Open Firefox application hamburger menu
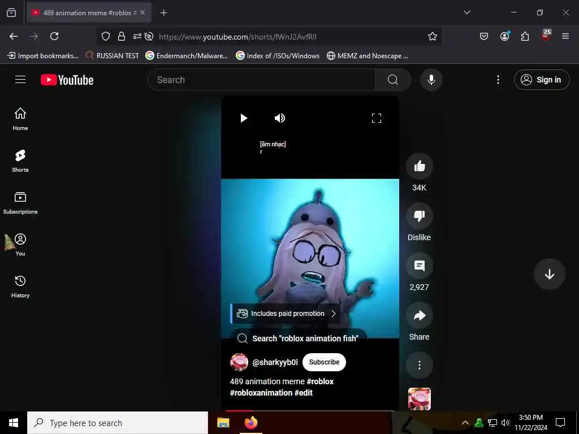Screen dimensions: 579x434 coord(565,36)
